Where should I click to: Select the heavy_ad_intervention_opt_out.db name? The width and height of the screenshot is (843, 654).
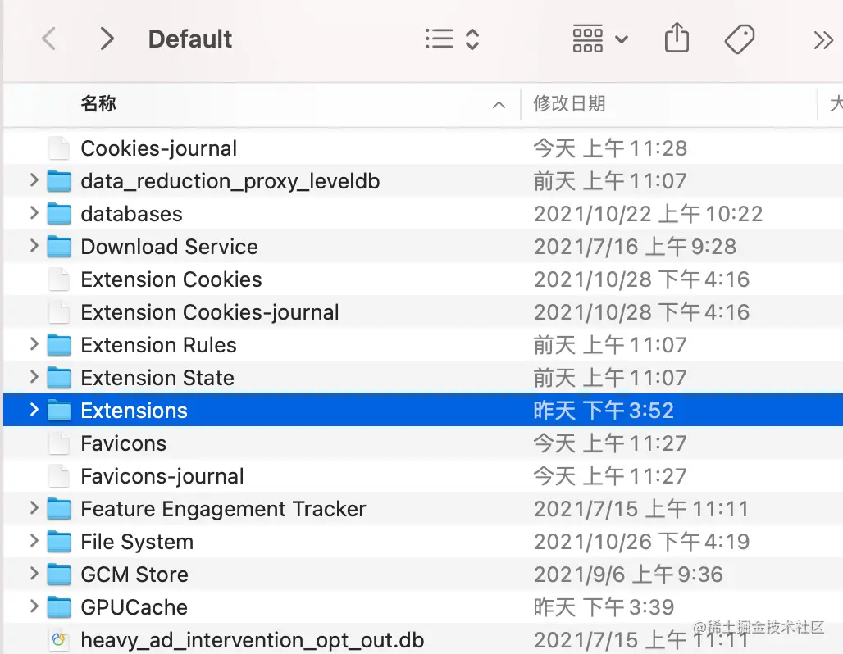click(252, 640)
